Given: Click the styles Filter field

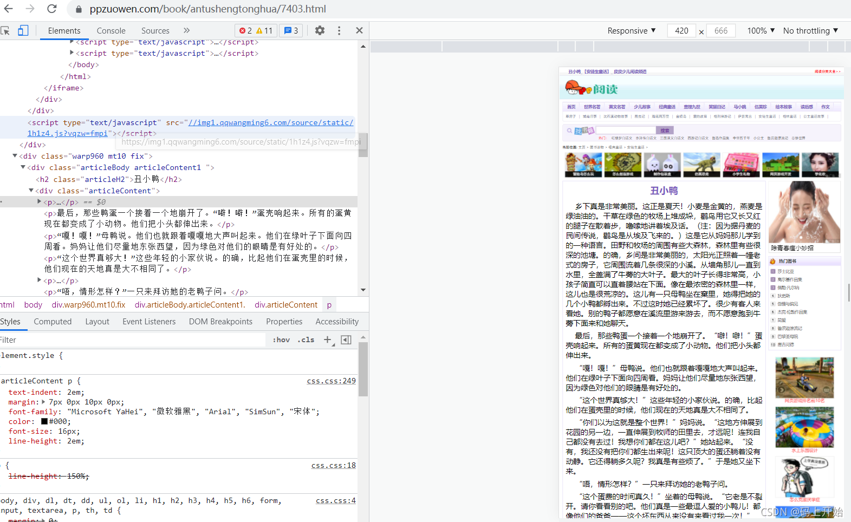Looking at the screenshot, I should point(133,340).
